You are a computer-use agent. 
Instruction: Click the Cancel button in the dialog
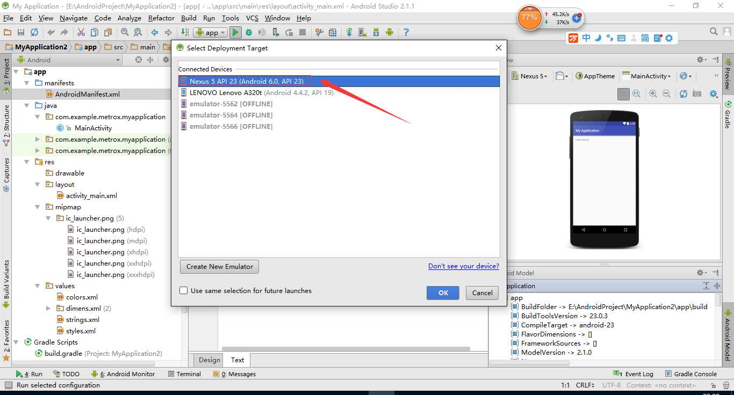[482, 292]
